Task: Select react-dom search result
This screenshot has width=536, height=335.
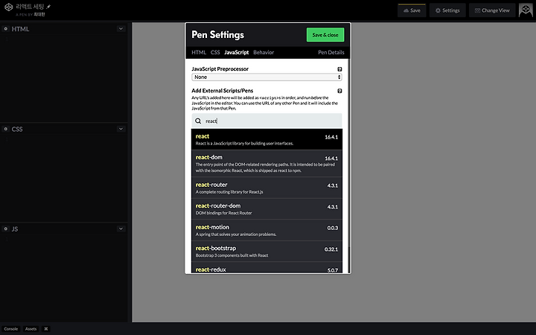Action: click(267, 163)
